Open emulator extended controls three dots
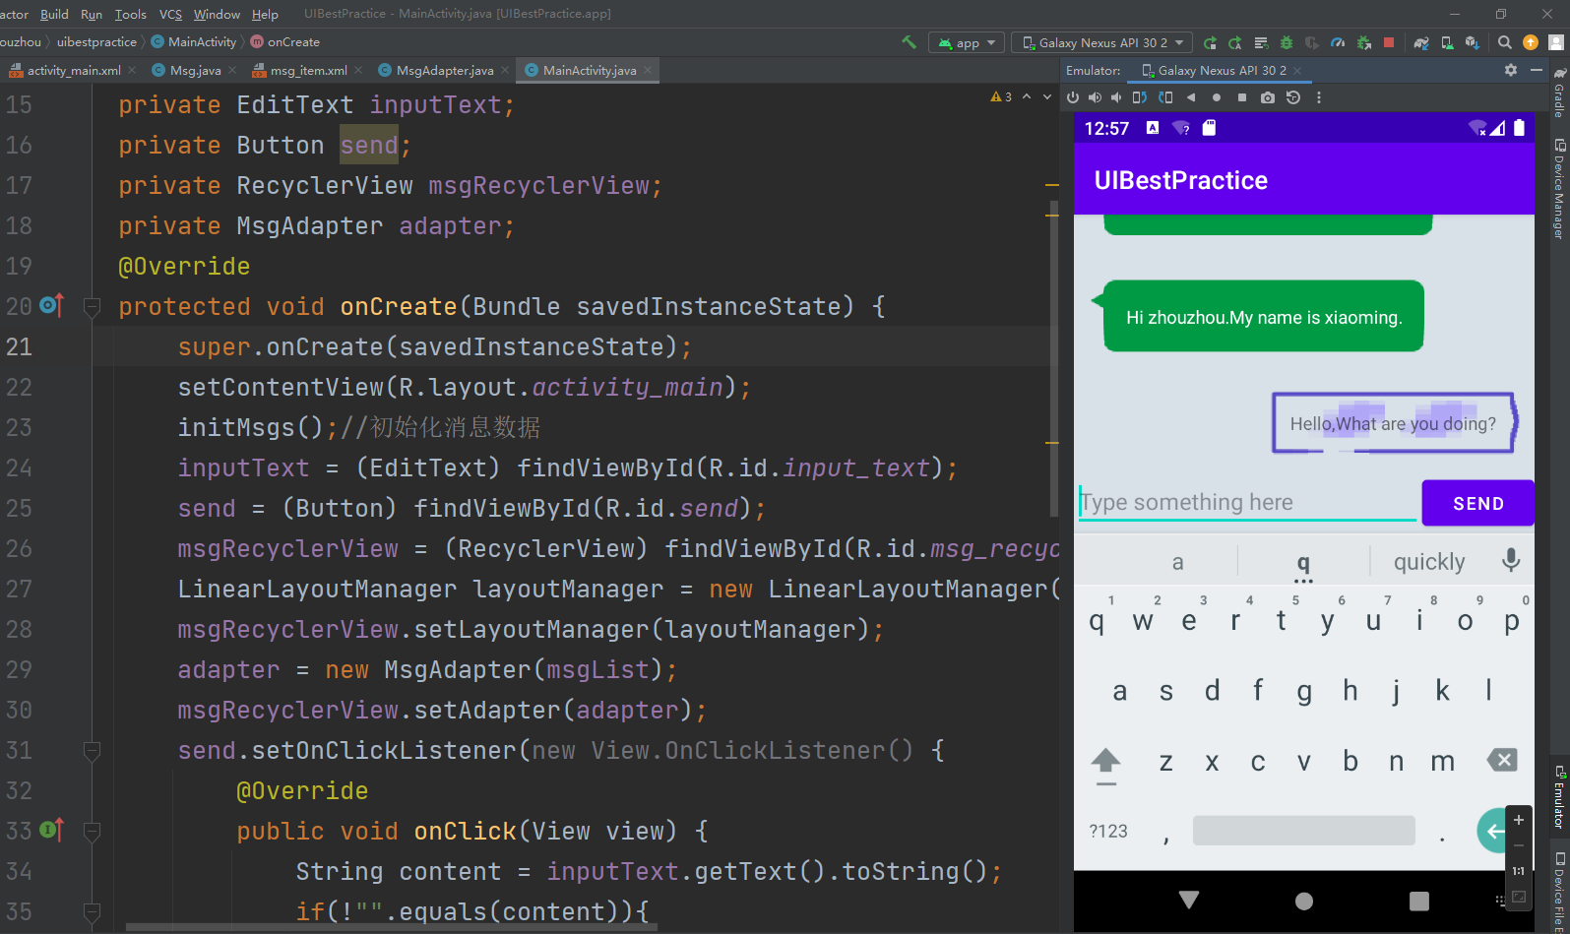The height and width of the screenshot is (934, 1570). pos(1319,97)
